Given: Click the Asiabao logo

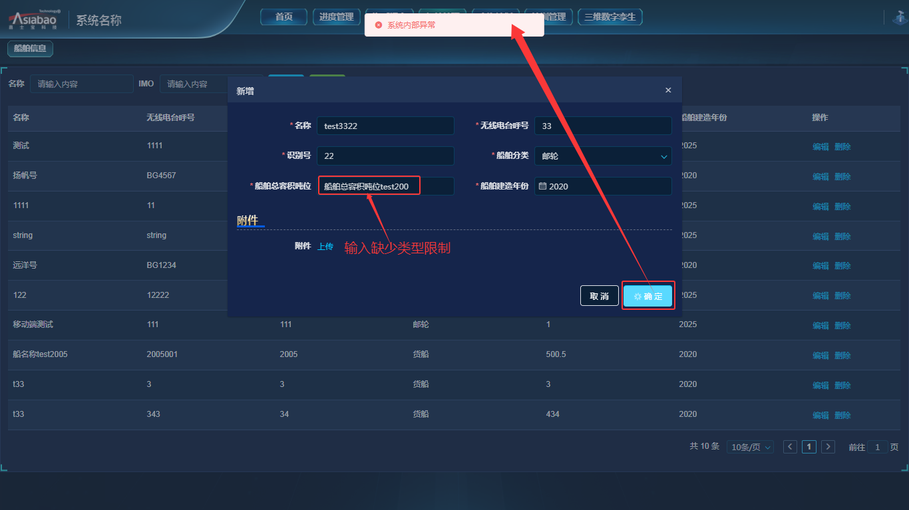Looking at the screenshot, I should [33, 20].
